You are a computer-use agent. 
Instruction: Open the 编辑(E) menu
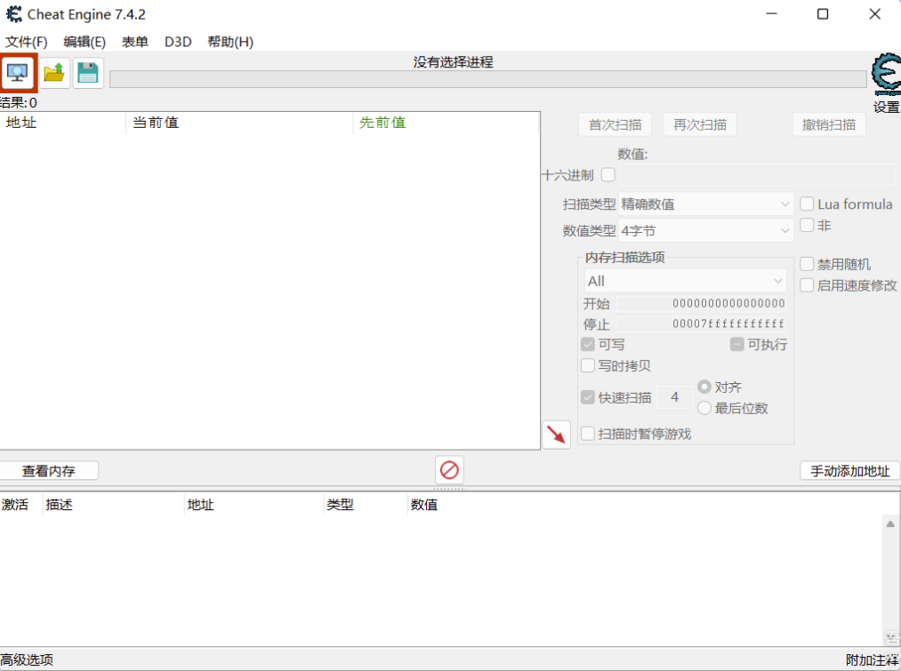coord(84,42)
